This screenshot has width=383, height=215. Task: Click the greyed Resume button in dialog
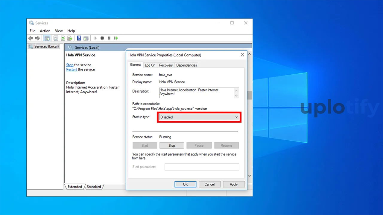coord(227,145)
